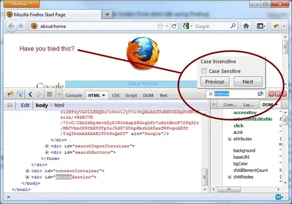Expand the attributes property
The height and width of the screenshot is (204, 292).
click(229, 139)
